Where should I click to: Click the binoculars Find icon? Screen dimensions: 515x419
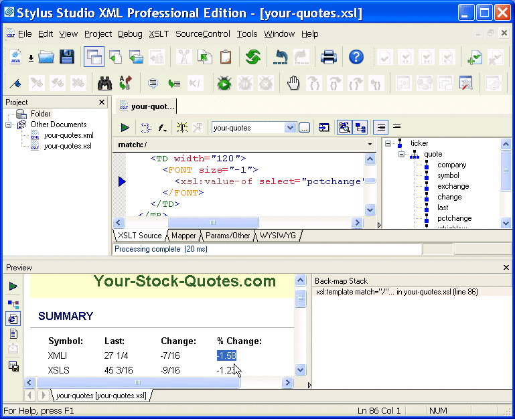click(x=104, y=84)
